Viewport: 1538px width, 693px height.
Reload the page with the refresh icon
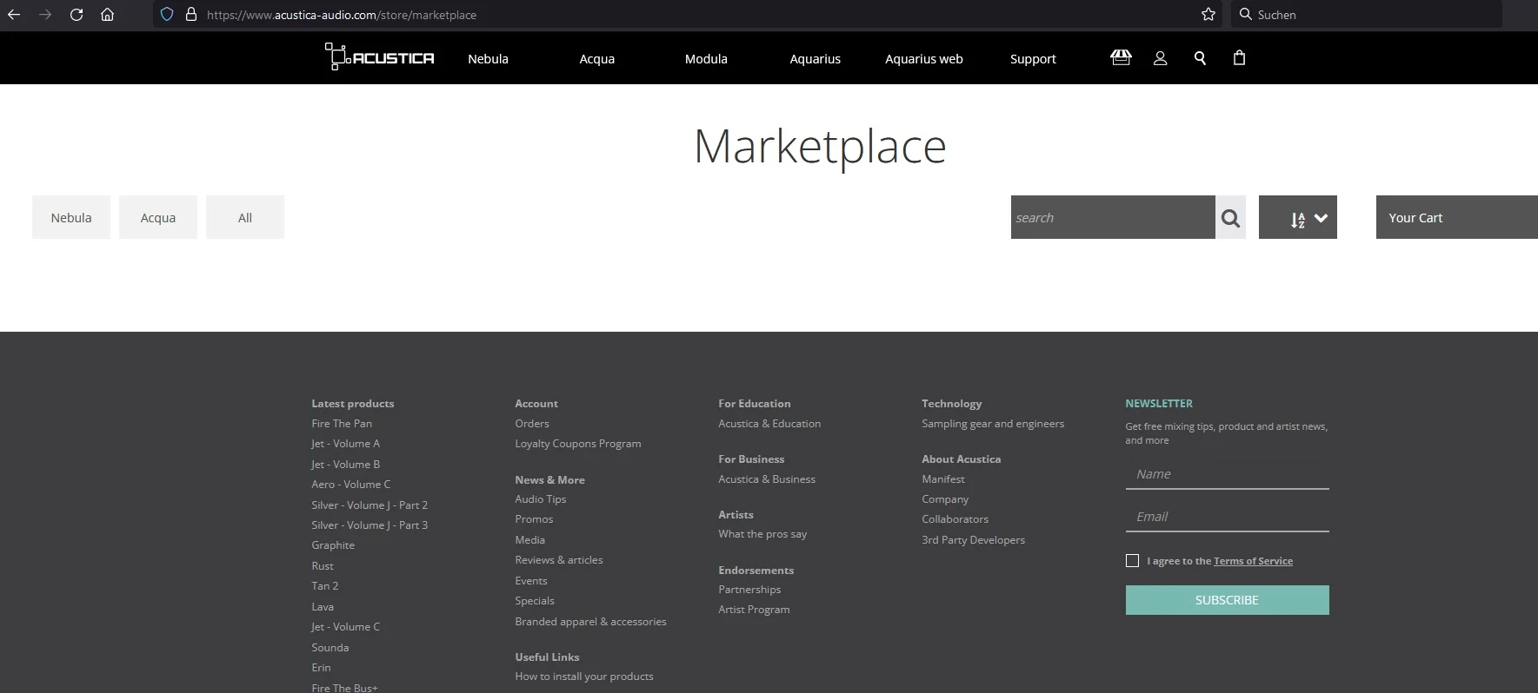click(77, 15)
